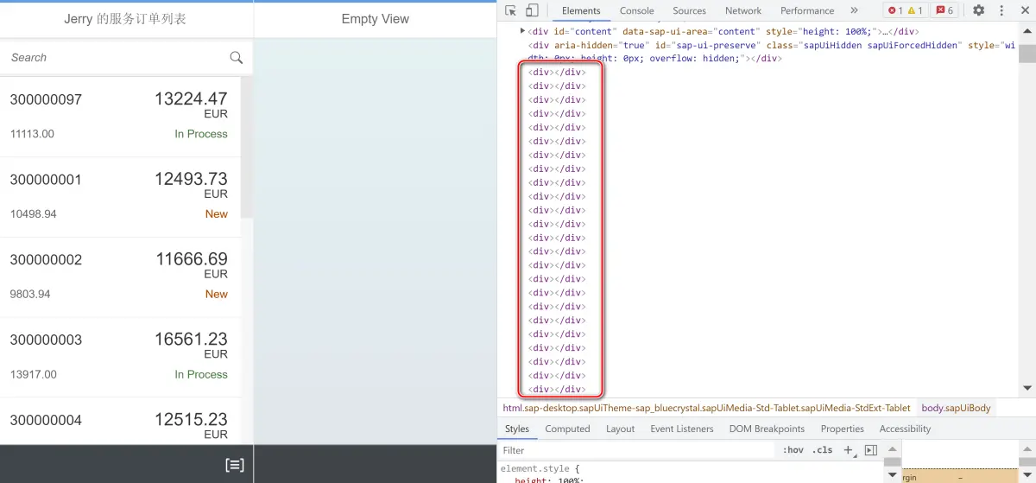Click the amount 16561.23
This screenshot has height=483, width=1036.
191,340
